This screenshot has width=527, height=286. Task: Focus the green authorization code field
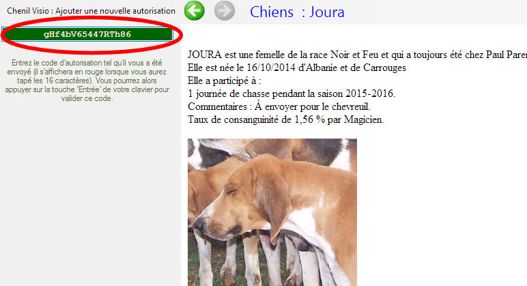[87, 34]
